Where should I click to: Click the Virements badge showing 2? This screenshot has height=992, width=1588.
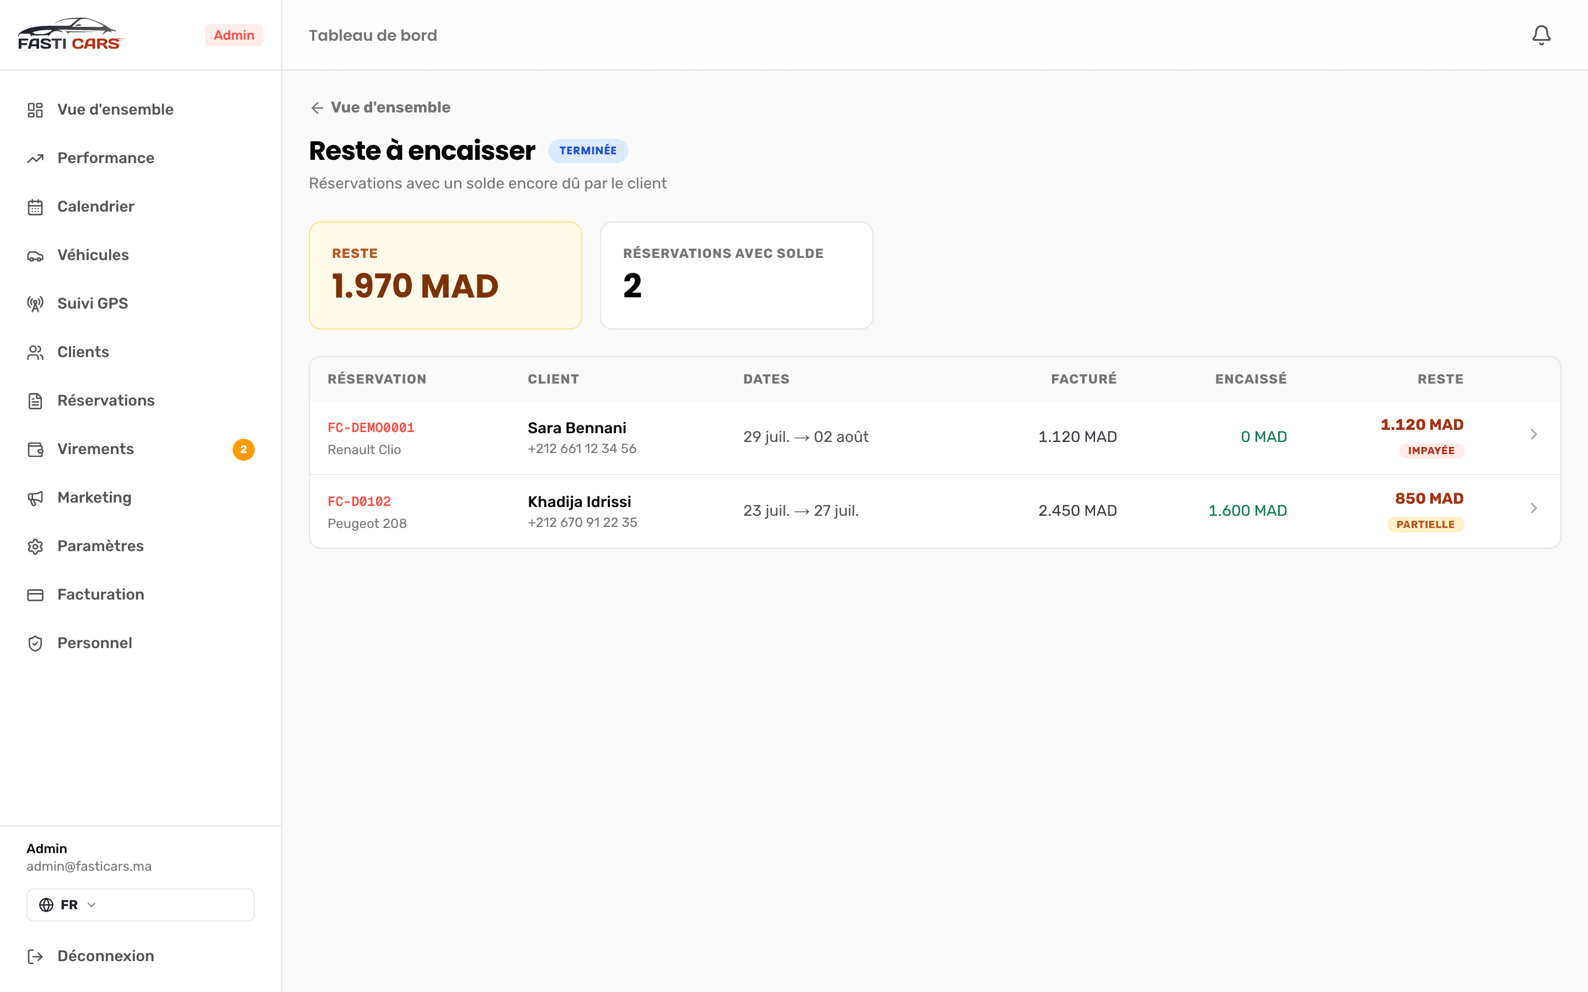[244, 449]
